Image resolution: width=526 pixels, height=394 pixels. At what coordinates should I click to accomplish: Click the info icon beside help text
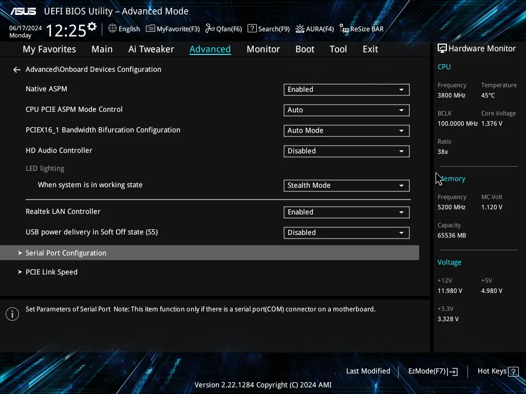click(x=12, y=314)
